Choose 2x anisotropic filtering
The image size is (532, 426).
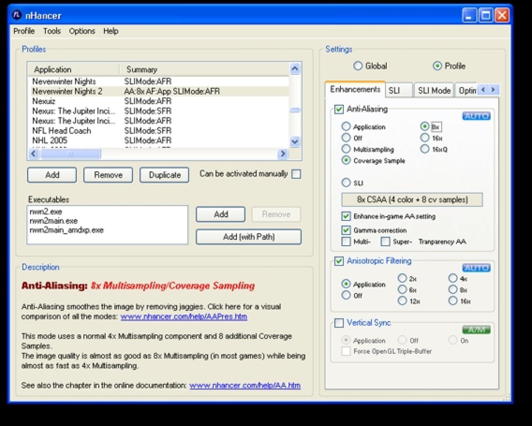402,278
